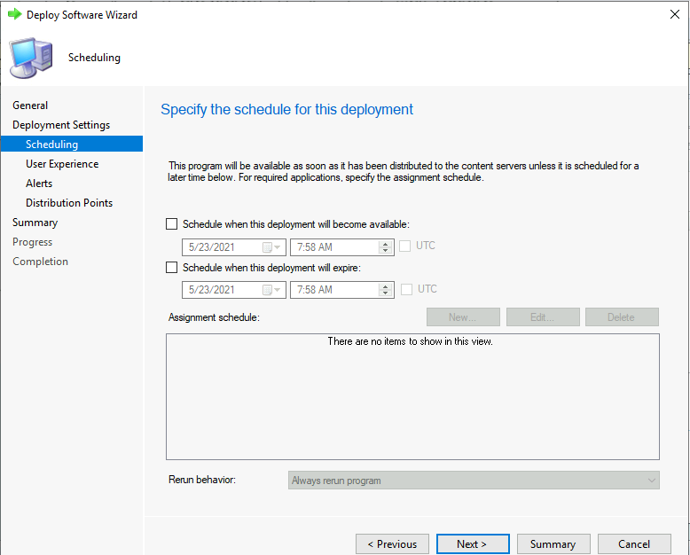
Task: Click the Previous button
Action: point(392,544)
